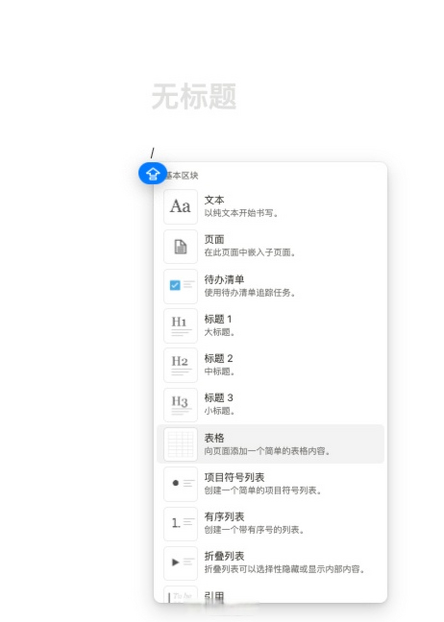Select the 文本 menu entry

270,207
